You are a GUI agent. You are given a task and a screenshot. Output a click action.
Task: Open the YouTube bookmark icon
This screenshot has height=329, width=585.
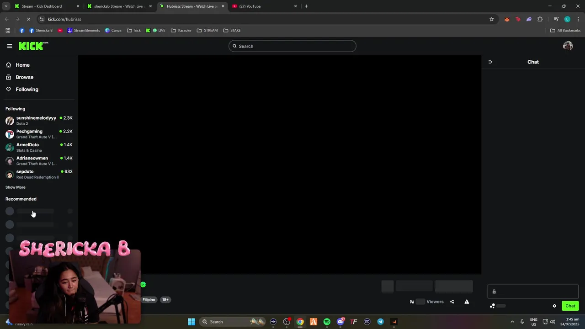point(60,31)
